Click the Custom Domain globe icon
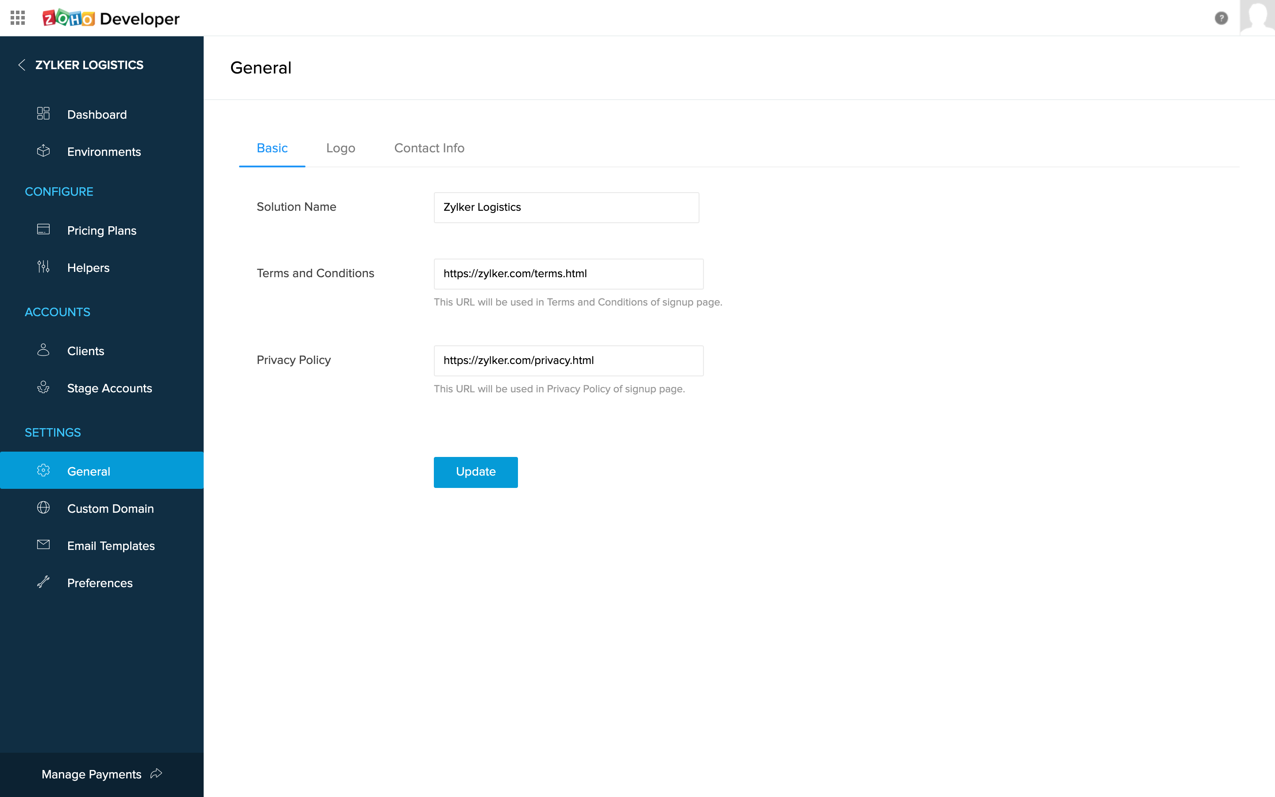 pyautogui.click(x=43, y=508)
